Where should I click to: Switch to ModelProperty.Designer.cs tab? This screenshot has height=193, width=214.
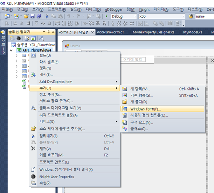tap(154, 32)
